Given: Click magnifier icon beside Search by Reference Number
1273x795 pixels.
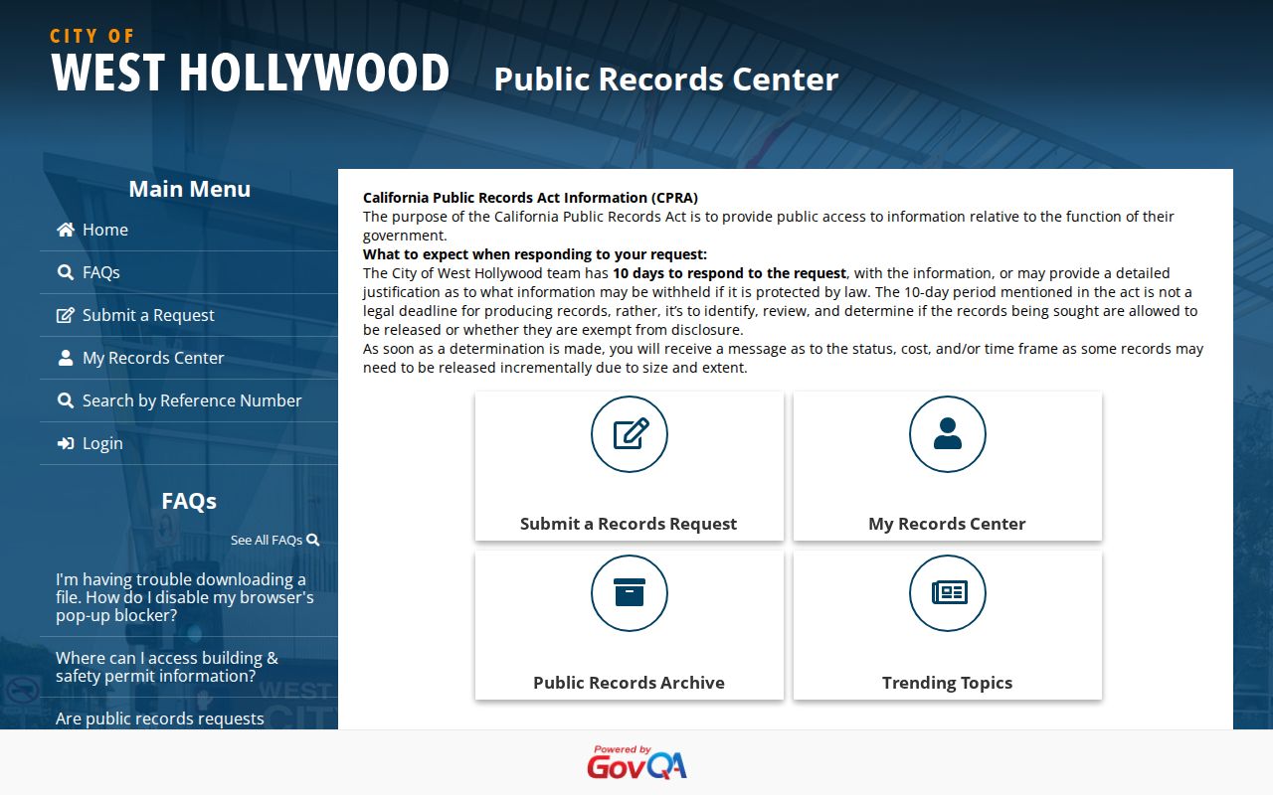Looking at the screenshot, I should click(x=66, y=400).
